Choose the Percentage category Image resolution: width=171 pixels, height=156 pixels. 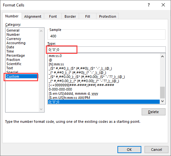[x=15, y=55]
